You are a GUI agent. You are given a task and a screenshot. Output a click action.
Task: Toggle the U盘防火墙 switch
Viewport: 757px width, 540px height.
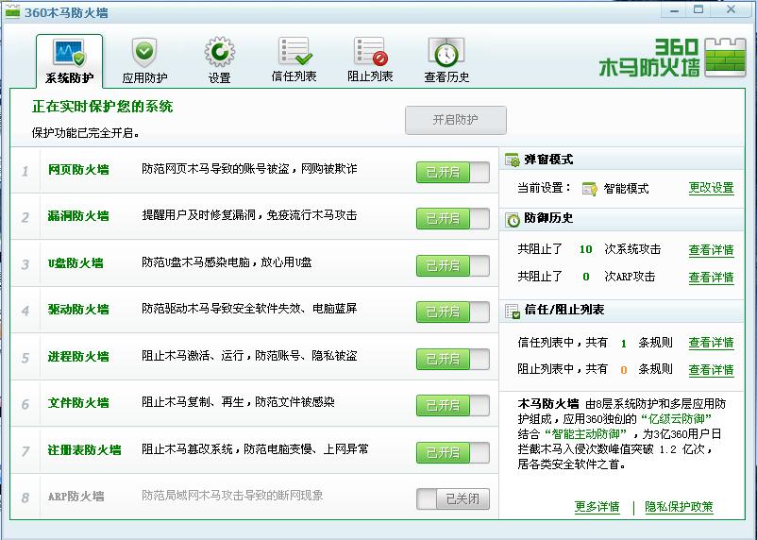pyautogui.click(x=453, y=265)
